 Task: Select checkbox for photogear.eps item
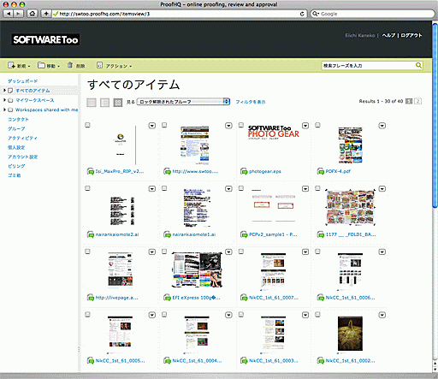pos(241,125)
